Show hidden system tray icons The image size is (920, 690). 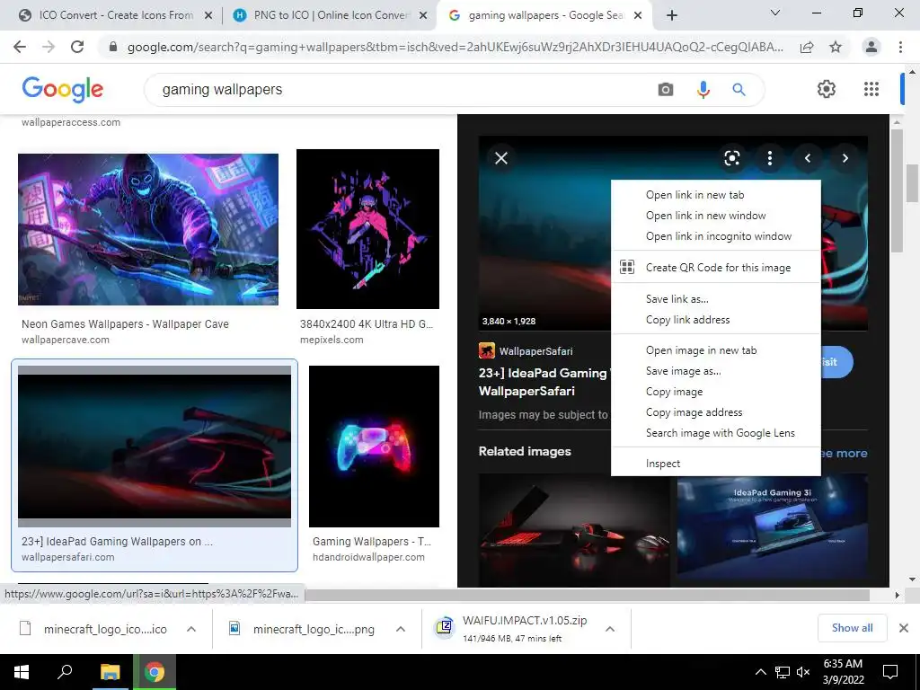click(760, 672)
